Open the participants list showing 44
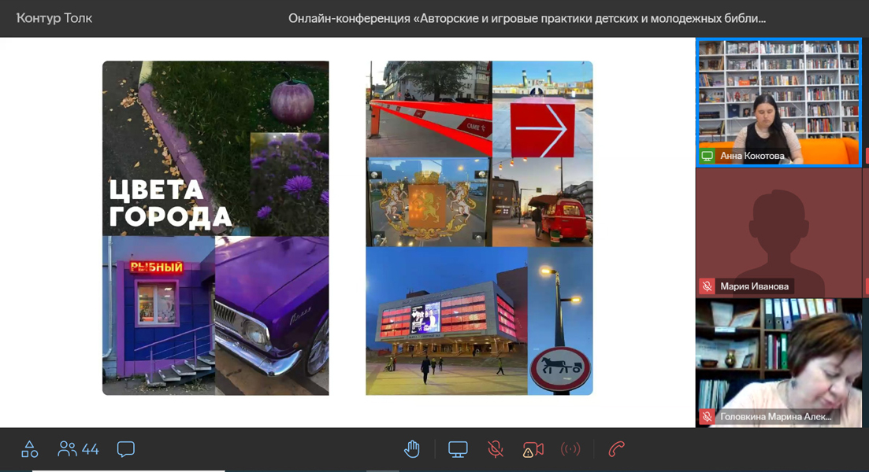The image size is (869, 472). coord(78,449)
